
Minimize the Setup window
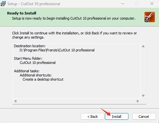point(123,4)
